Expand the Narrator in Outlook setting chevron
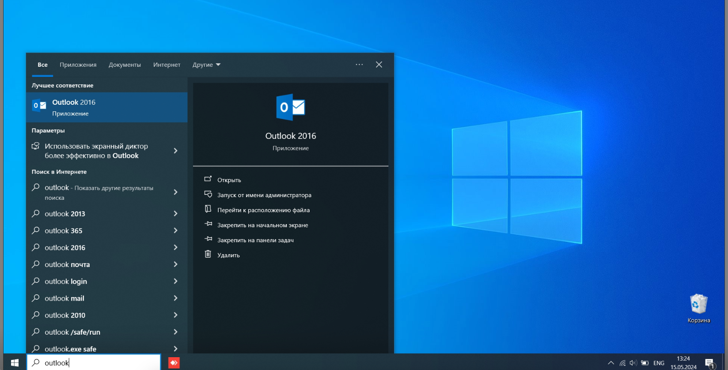 coord(176,151)
